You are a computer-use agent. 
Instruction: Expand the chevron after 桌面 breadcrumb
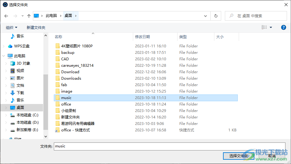coord(76,16)
